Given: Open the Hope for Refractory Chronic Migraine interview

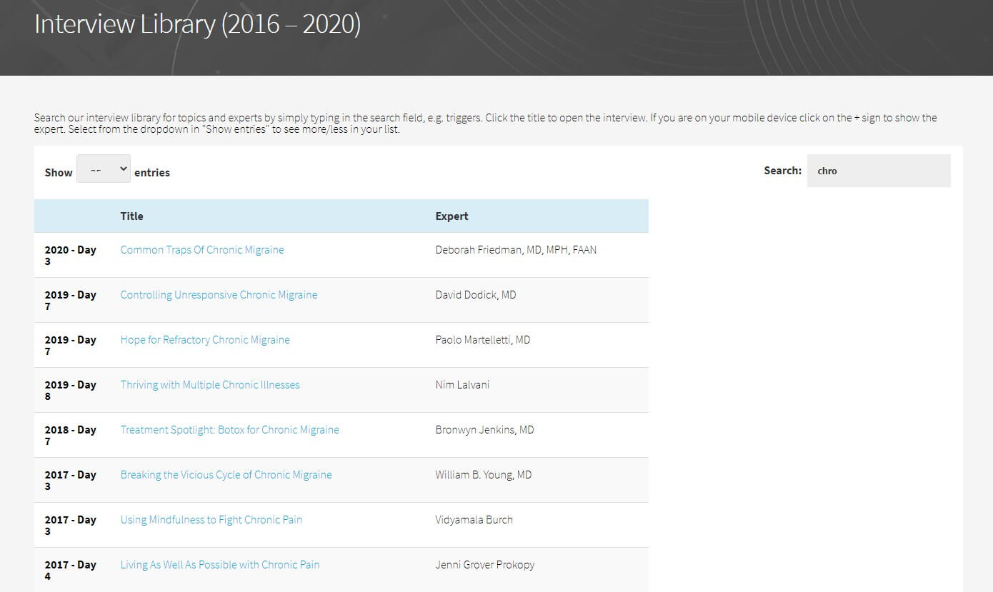Looking at the screenshot, I should click(x=204, y=339).
